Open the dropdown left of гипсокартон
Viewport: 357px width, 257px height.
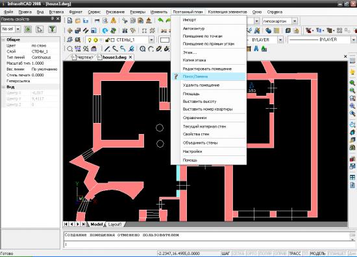257,21
